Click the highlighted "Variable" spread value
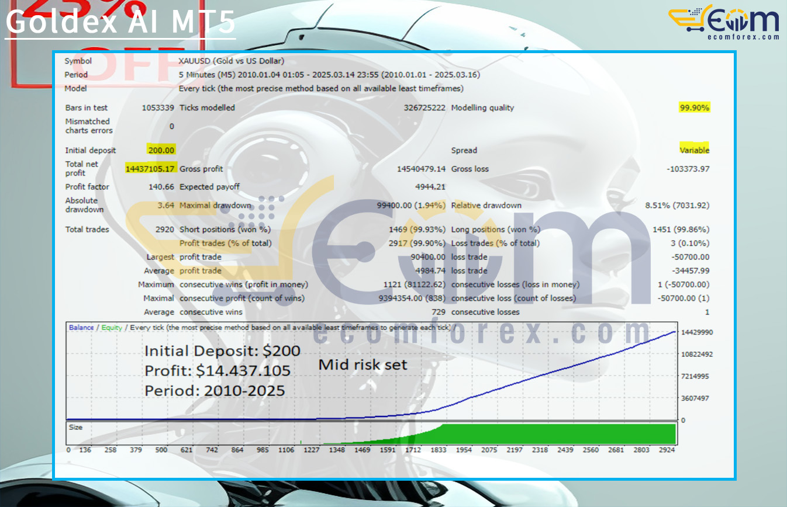 coord(695,150)
